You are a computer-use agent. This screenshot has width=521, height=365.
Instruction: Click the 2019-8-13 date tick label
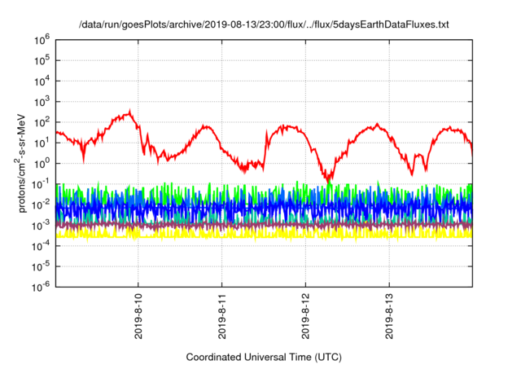coord(389,316)
